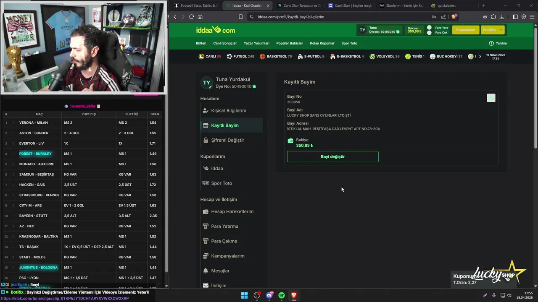The height and width of the screenshot is (302, 538).
Task: Open Kayıtlı Bayim in sidebar
Action: click(x=232, y=125)
